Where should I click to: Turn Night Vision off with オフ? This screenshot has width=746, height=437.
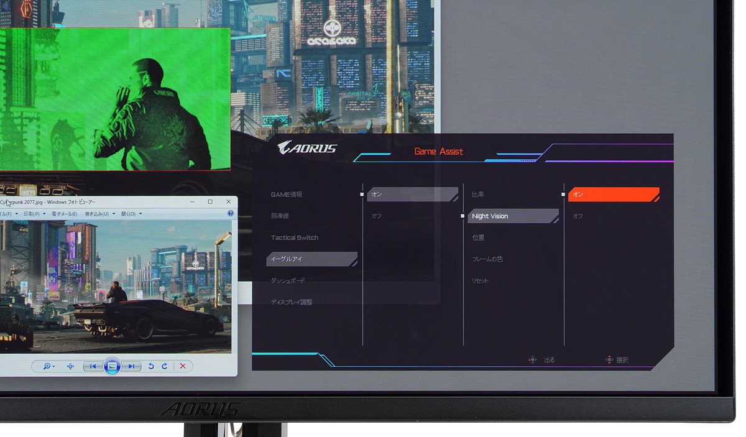tap(578, 216)
